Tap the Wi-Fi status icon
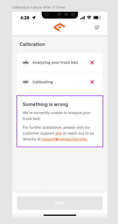 tap(89, 17)
